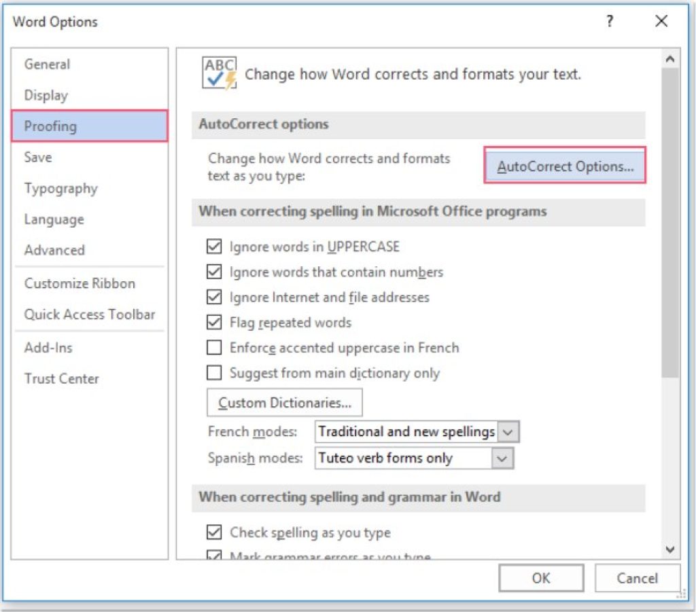Switch to the Display settings page
Image resolution: width=696 pixels, height=612 pixels.
(46, 95)
